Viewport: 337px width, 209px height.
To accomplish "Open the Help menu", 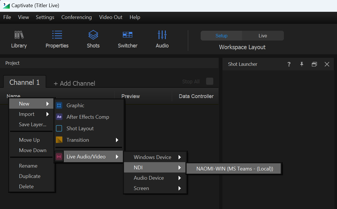I will [x=135, y=17].
